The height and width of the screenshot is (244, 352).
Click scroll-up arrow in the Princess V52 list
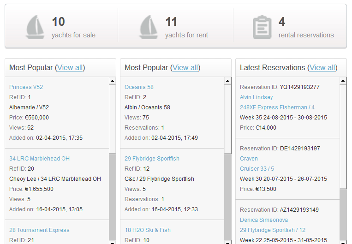pyautogui.click(x=112, y=81)
